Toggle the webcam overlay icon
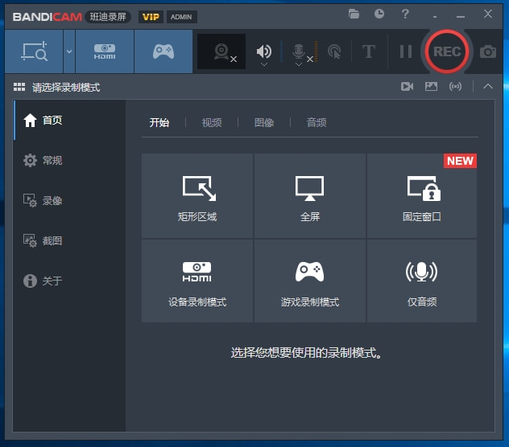 (x=221, y=51)
